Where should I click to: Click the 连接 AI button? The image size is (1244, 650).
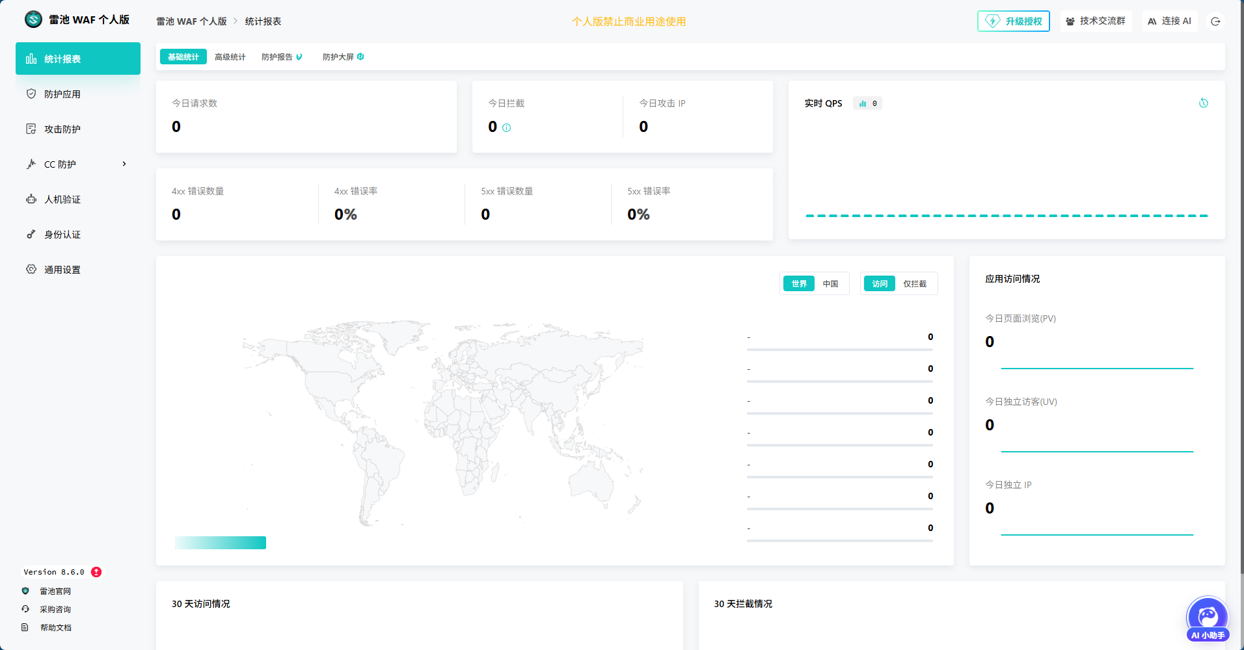point(1170,21)
